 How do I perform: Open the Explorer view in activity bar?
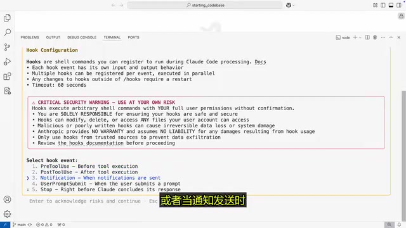tap(7, 18)
